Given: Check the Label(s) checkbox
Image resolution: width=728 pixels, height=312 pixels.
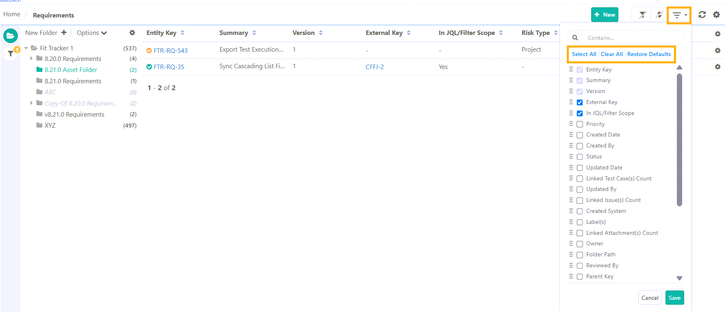Looking at the screenshot, I should tap(580, 222).
